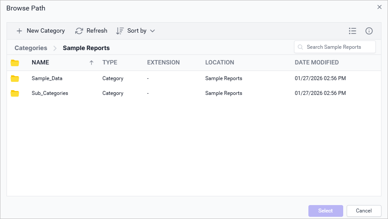Expand the Sort by dropdown chevron

pyautogui.click(x=152, y=31)
